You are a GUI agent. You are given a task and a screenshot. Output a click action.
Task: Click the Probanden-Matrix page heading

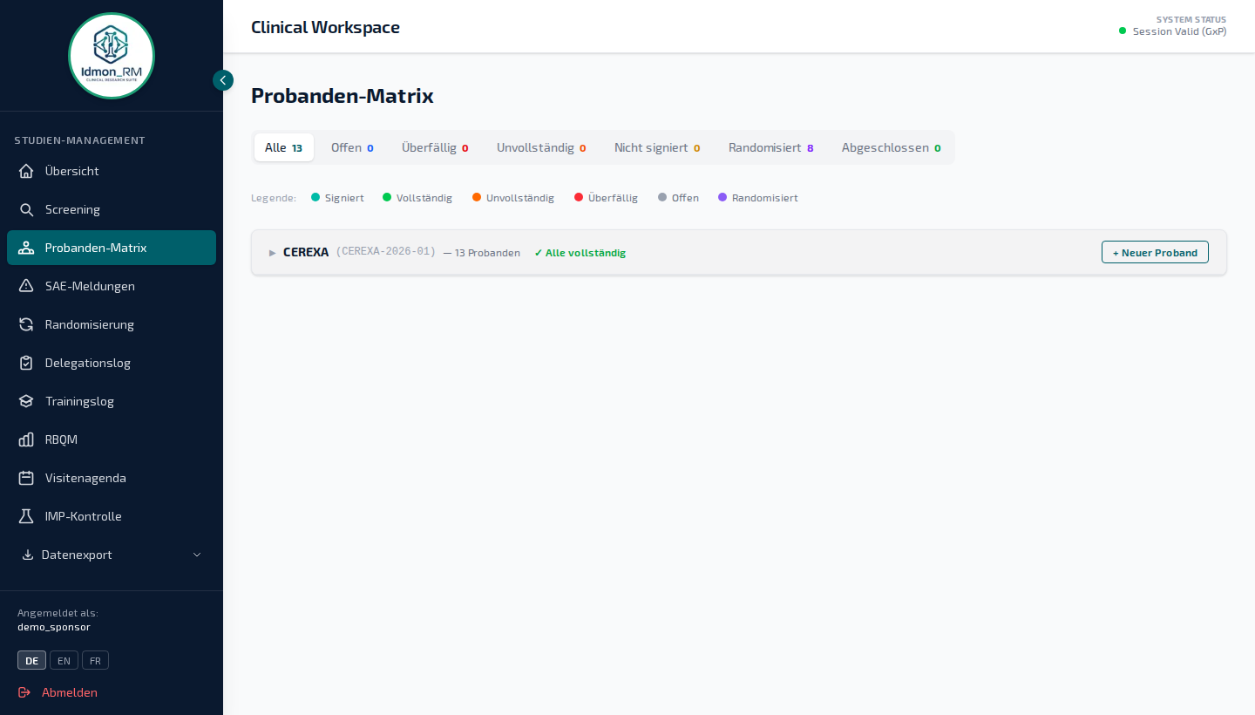coord(343,96)
